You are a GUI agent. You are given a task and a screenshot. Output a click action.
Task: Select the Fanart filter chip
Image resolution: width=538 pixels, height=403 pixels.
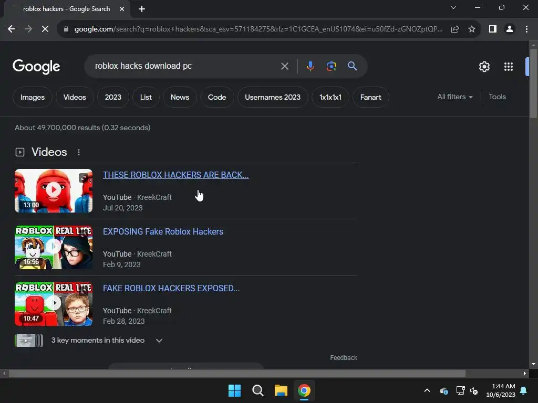[370, 97]
